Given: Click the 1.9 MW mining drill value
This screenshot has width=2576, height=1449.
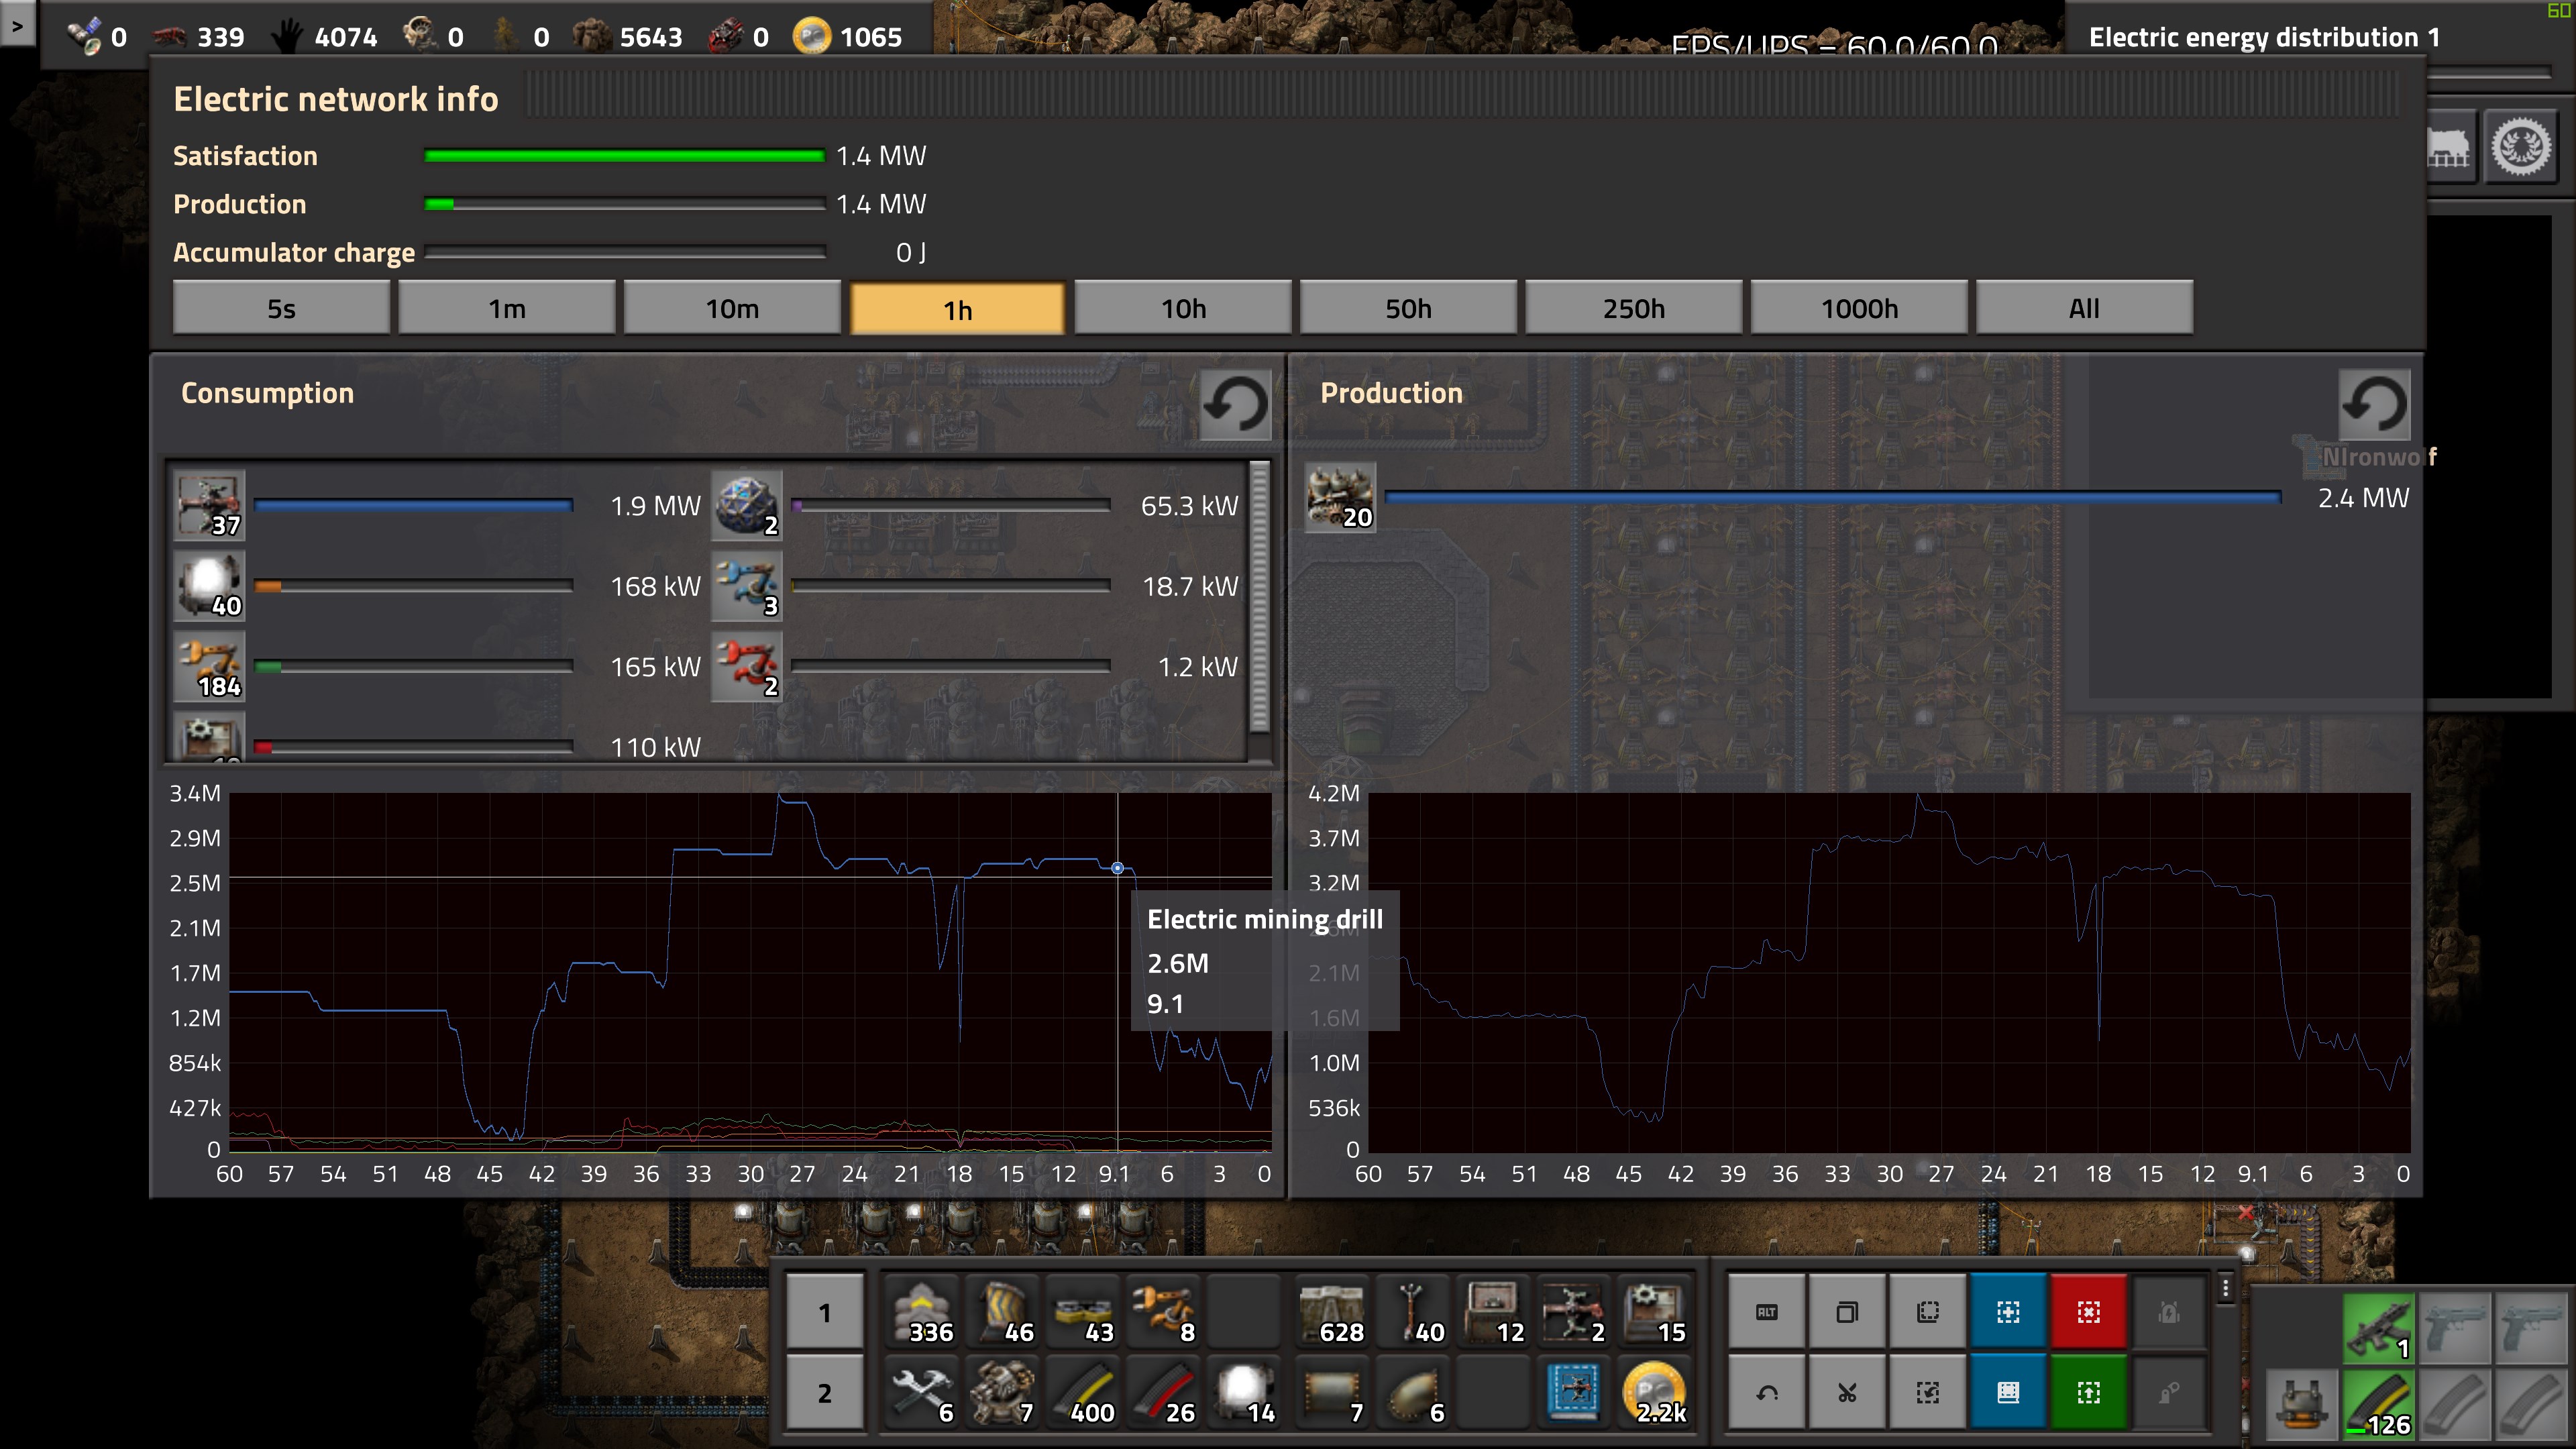Looking at the screenshot, I should point(655,506).
